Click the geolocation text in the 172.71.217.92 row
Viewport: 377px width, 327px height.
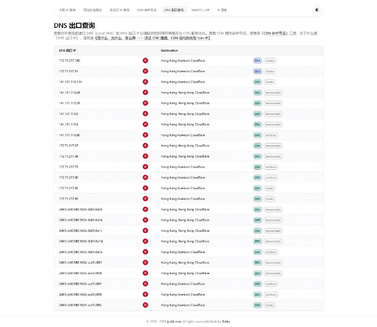click(183, 188)
